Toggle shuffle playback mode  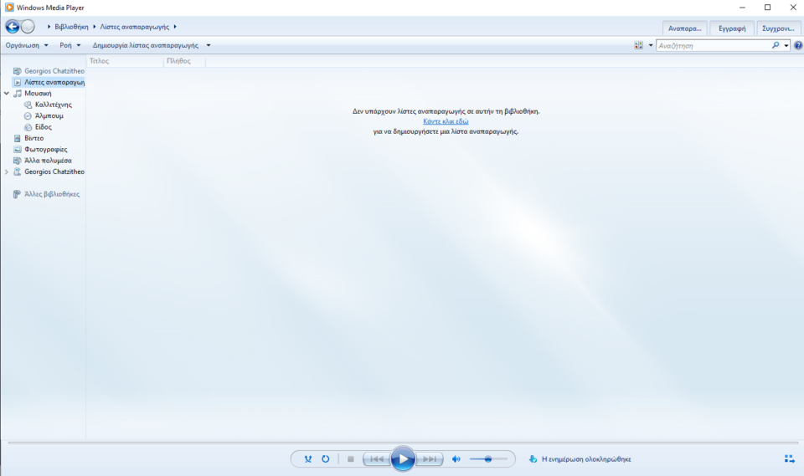(307, 459)
